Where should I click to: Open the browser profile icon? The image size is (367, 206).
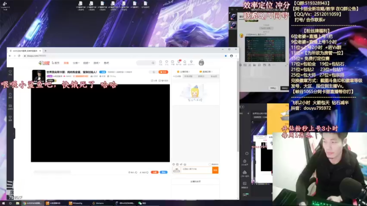pos(231,56)
